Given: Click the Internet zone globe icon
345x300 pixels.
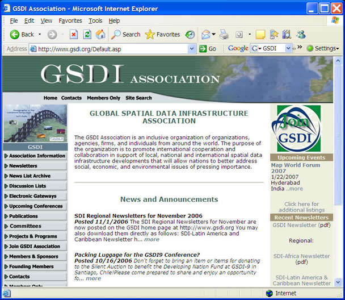Looking at the screenshot, I should point(270,293).
